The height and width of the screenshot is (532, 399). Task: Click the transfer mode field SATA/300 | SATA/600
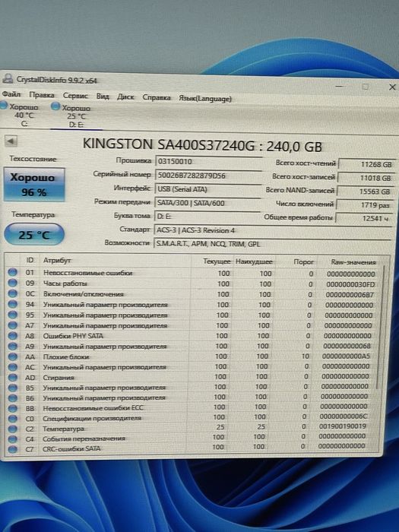207,203
